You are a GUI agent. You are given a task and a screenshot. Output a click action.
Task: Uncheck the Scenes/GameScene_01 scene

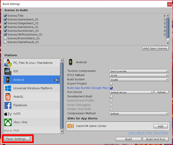tap(6, 27)
